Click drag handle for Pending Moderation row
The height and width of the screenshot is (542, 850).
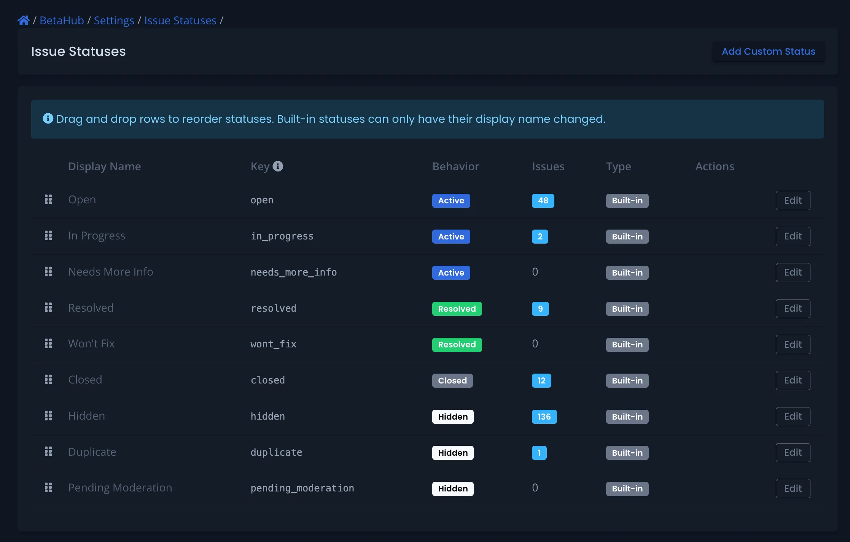[48, 488]
